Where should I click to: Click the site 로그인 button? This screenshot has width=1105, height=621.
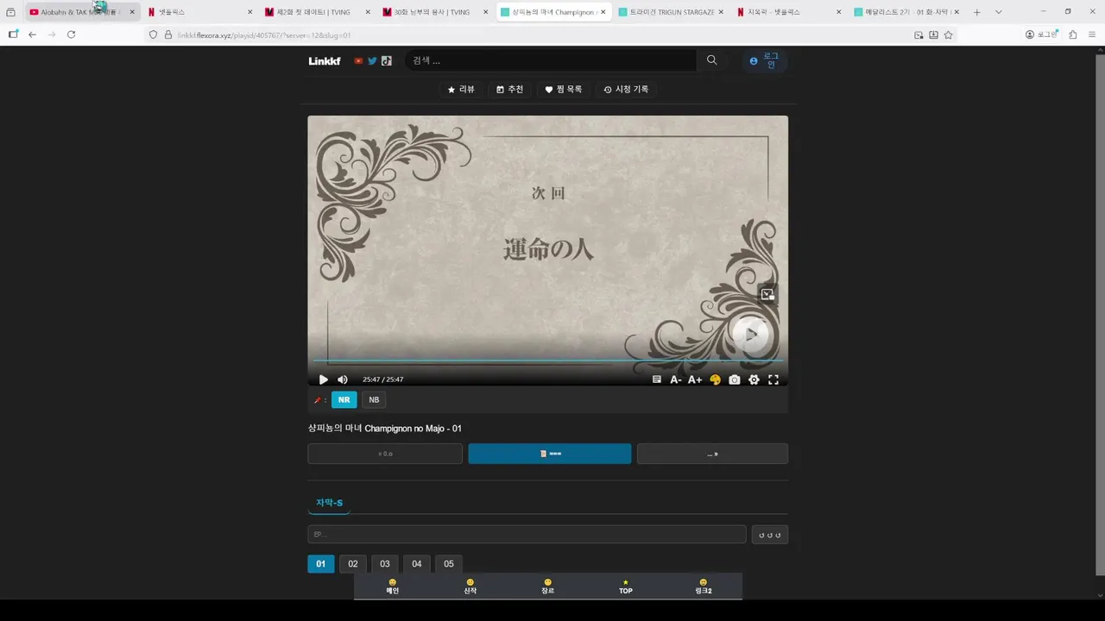click(765, 60)
